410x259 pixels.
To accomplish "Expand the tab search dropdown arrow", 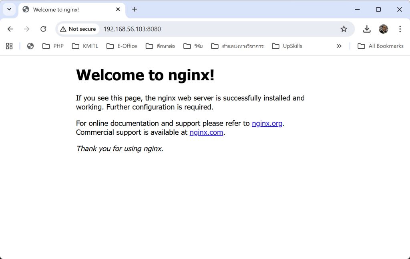I will coord(9,9).
